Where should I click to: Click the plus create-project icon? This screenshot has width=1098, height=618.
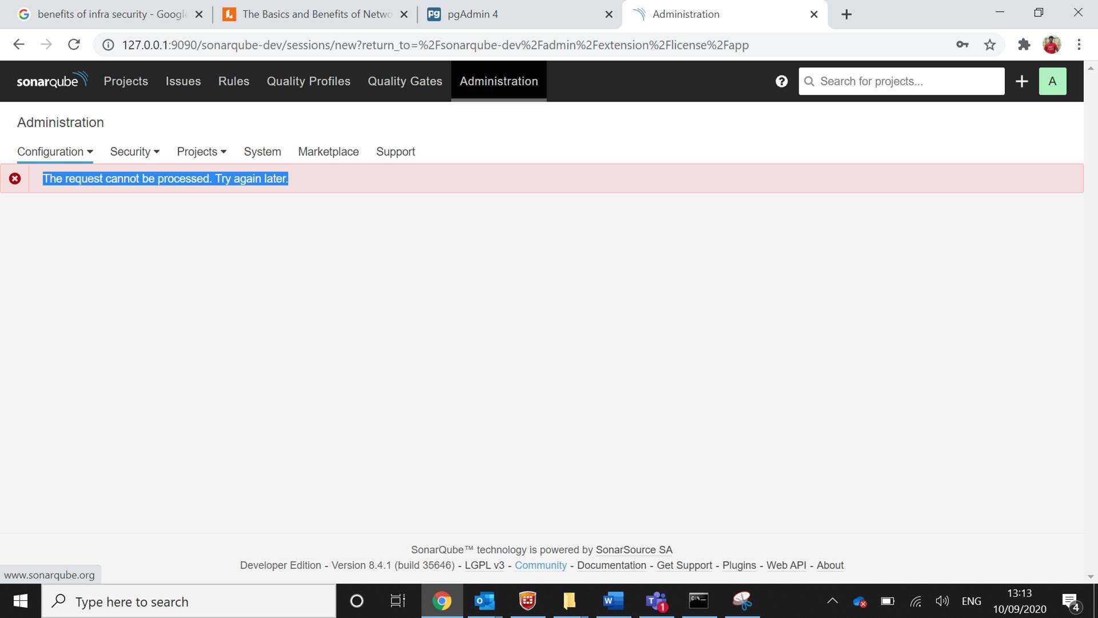(1022, 81)
